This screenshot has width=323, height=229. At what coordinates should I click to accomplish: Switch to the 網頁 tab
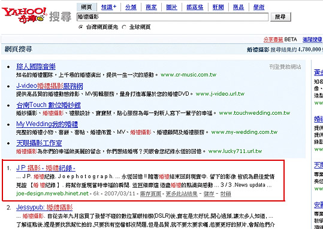[86, 7]
